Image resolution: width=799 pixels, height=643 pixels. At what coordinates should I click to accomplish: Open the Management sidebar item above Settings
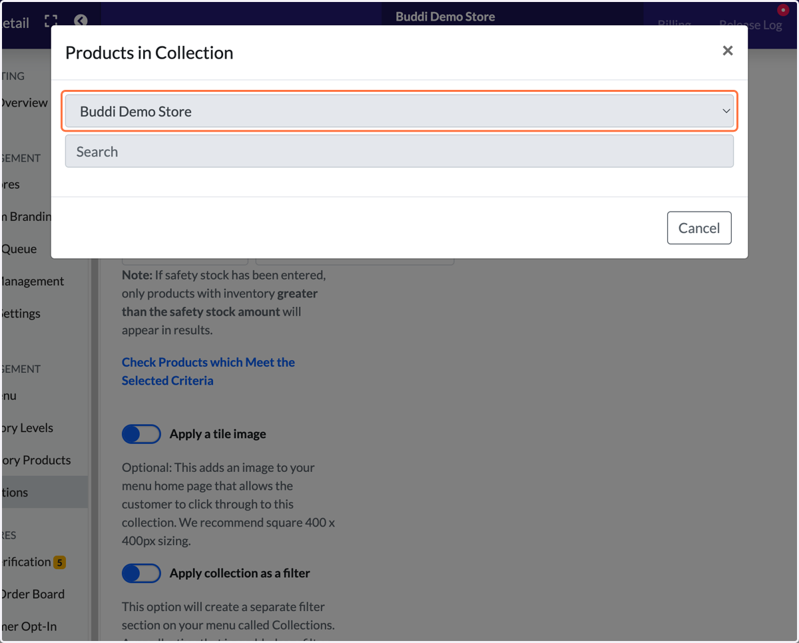[32, 281]
